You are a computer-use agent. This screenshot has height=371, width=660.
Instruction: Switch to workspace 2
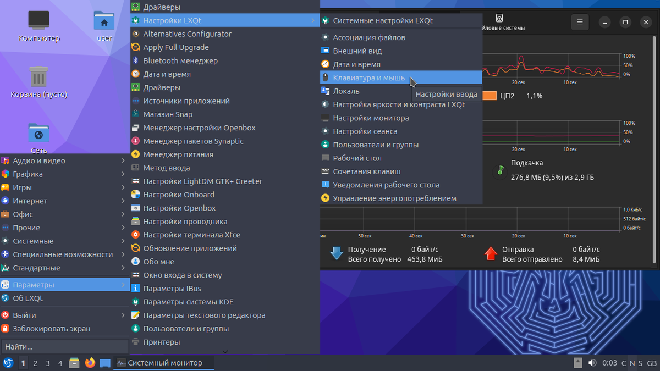[x=35, y=363]
